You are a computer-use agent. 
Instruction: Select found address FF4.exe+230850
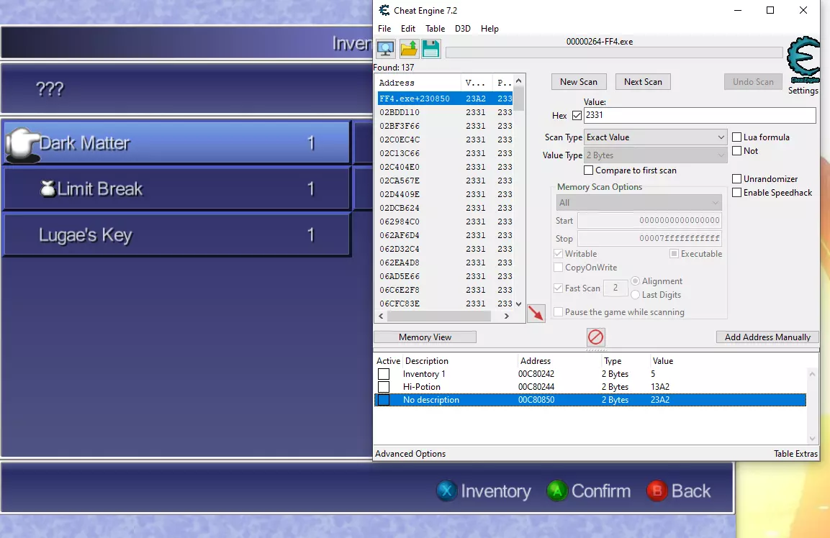click(x=445, y=99)
